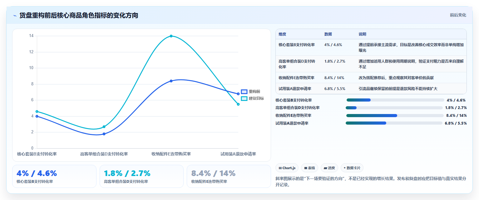Open the 4% / 4.6% data card
This screenshot has height=200, width=479.
coord(54,176)
